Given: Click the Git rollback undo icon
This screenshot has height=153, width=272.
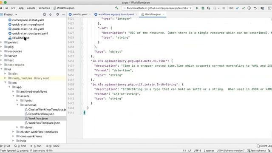Looking at the screenshot, I should (255, 8).
